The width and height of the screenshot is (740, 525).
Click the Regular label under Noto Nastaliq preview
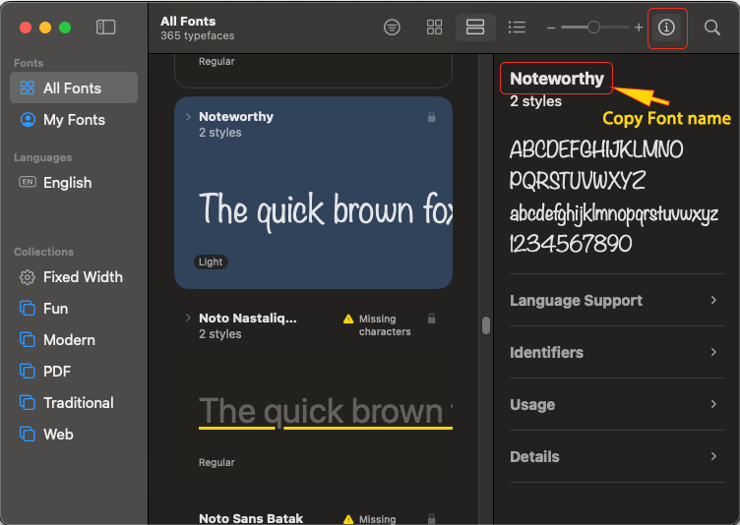point(216,462)
